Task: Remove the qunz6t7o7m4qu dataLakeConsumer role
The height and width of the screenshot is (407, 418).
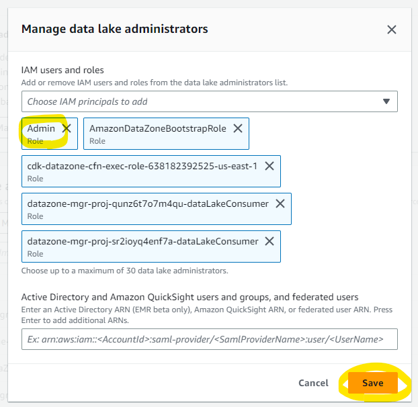Action: 280,203
